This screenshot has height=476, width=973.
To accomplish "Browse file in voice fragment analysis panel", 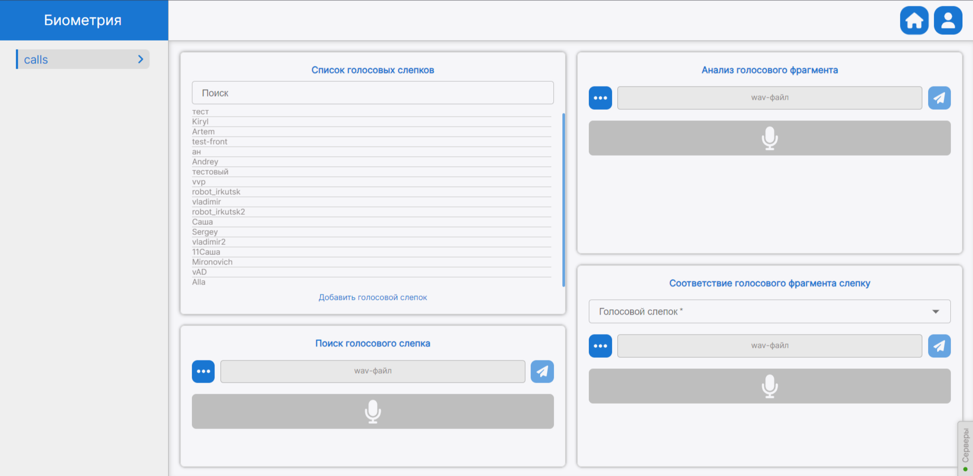I will (x=600, y=98).
